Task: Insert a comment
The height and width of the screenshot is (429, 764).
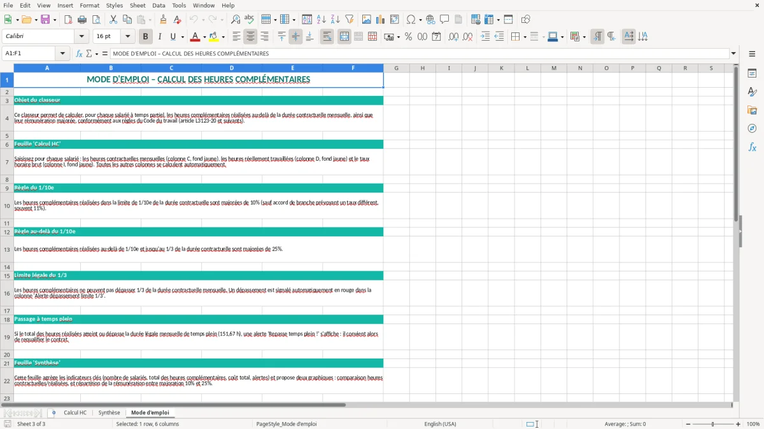Action: 444,20
